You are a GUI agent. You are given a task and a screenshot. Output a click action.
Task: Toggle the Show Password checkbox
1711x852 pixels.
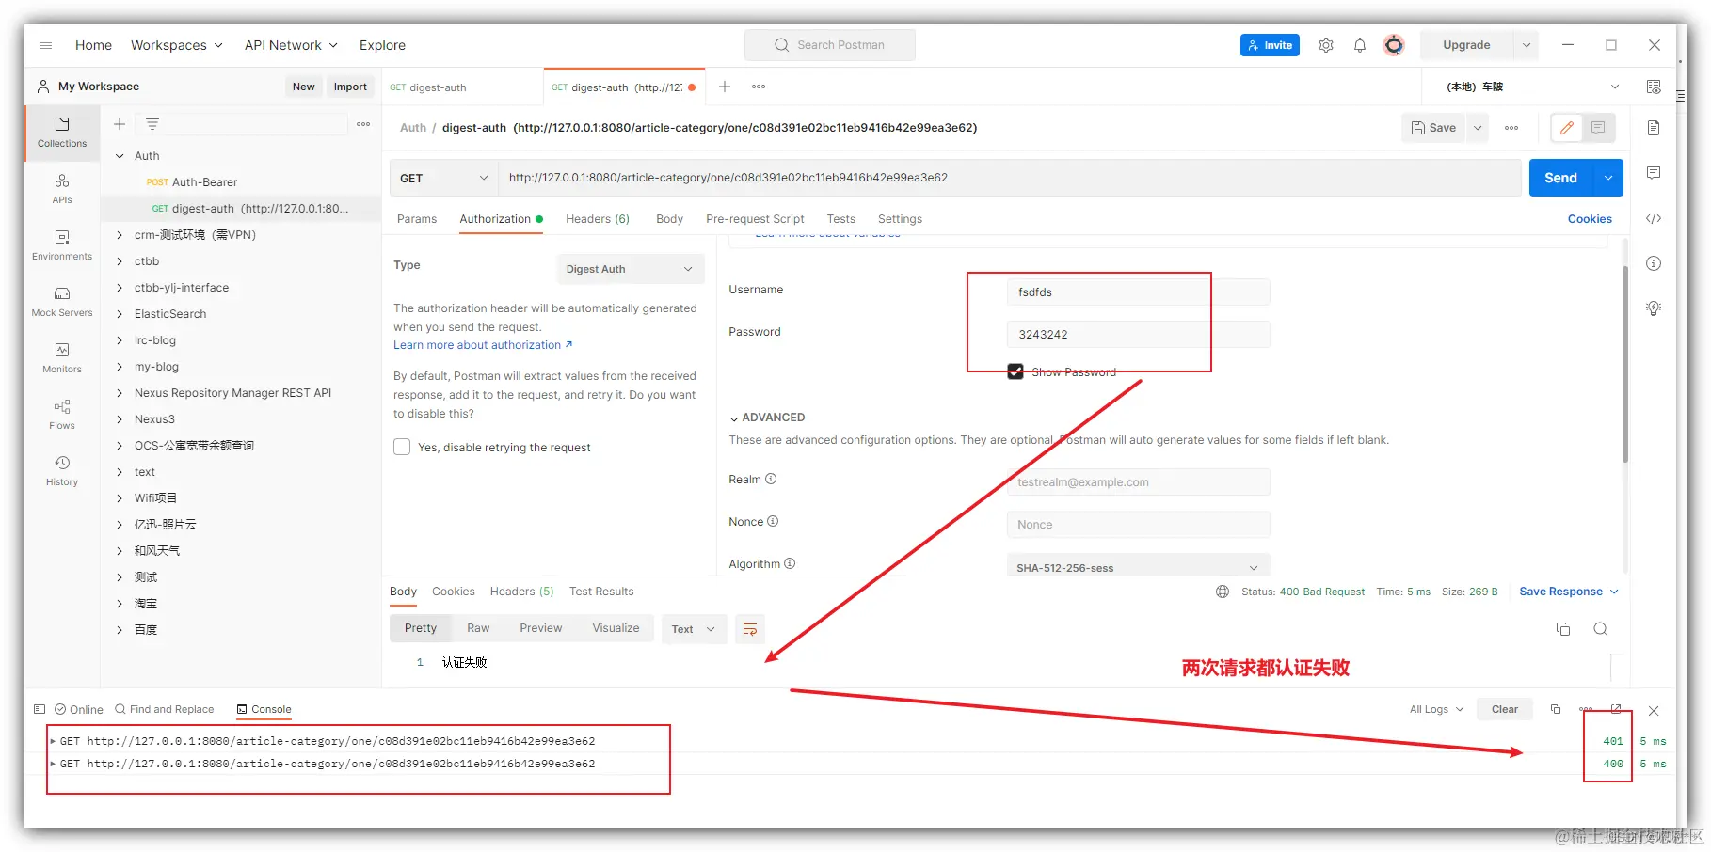pos(1015,371)
